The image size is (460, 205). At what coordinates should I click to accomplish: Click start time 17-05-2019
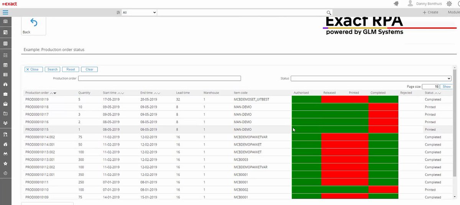coord(112,99)
